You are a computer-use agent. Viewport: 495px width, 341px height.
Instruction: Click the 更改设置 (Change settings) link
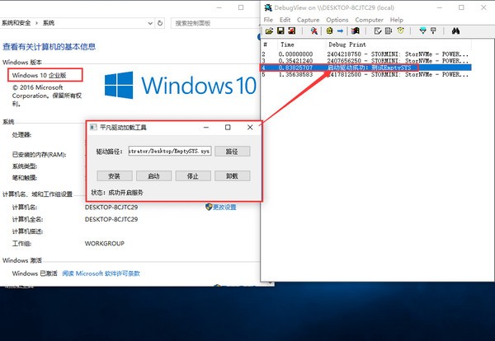[224, 208]
